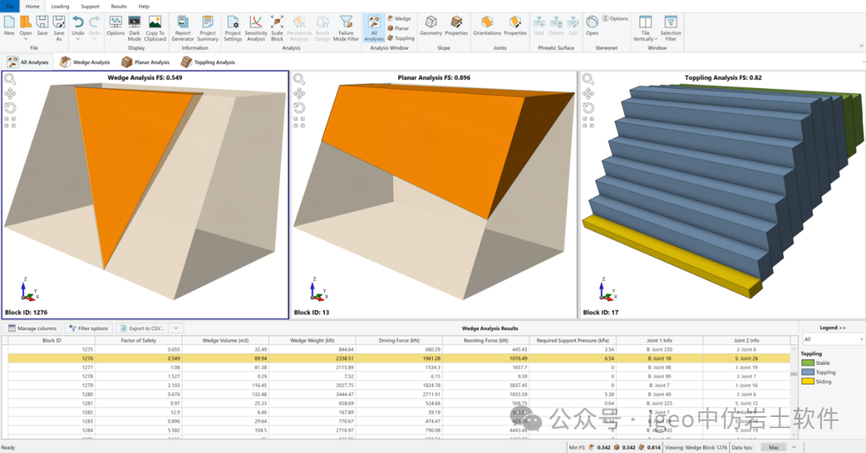
Task: Click Project Settings icon
Action: [x=233, y=28]
